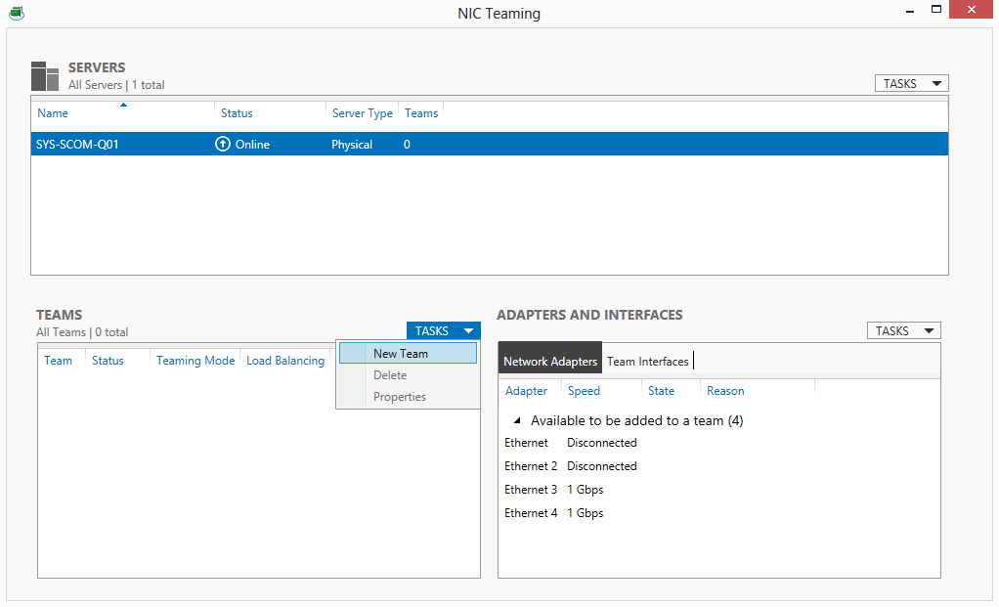Open the Adapters and Interfaces TASKS dropdown

point(903,331)
